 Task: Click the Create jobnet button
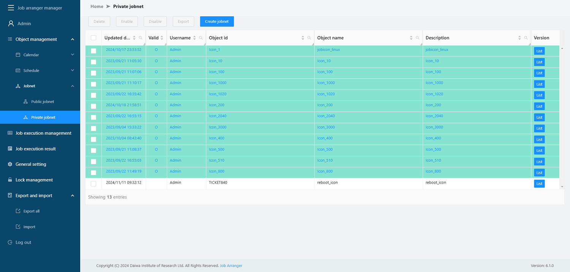click(x=217, y=22)
